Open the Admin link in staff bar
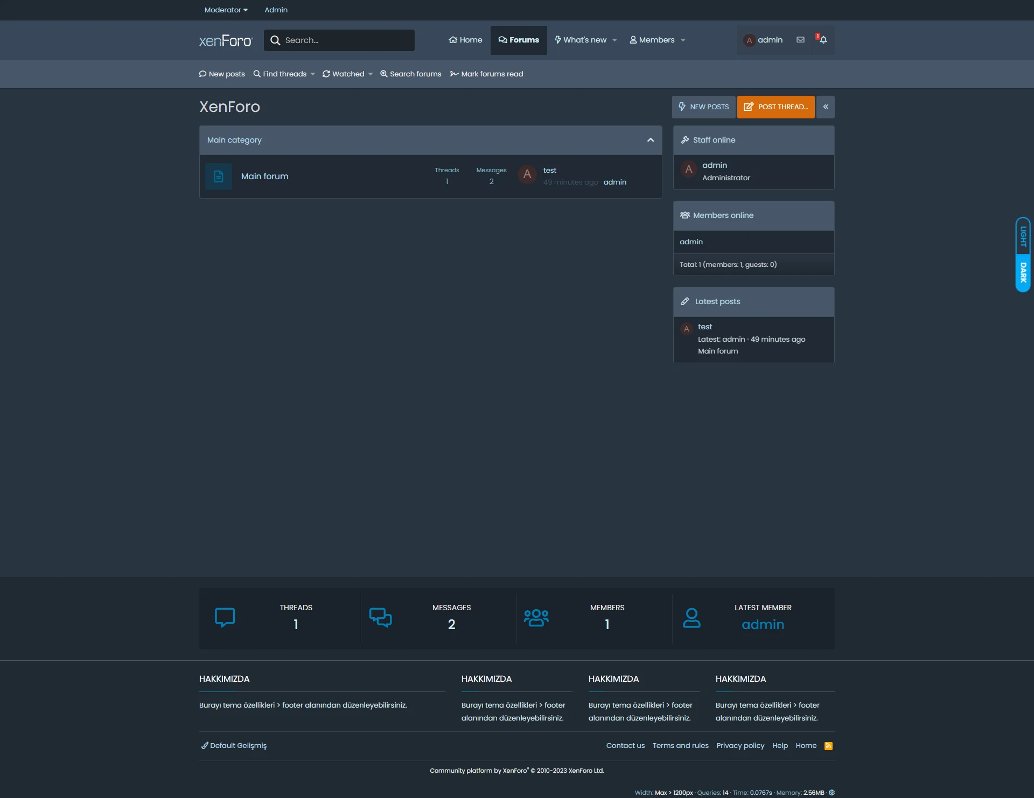Viewport: 1034px width, 798px height. pyautogui.click(x=276, y=10)
